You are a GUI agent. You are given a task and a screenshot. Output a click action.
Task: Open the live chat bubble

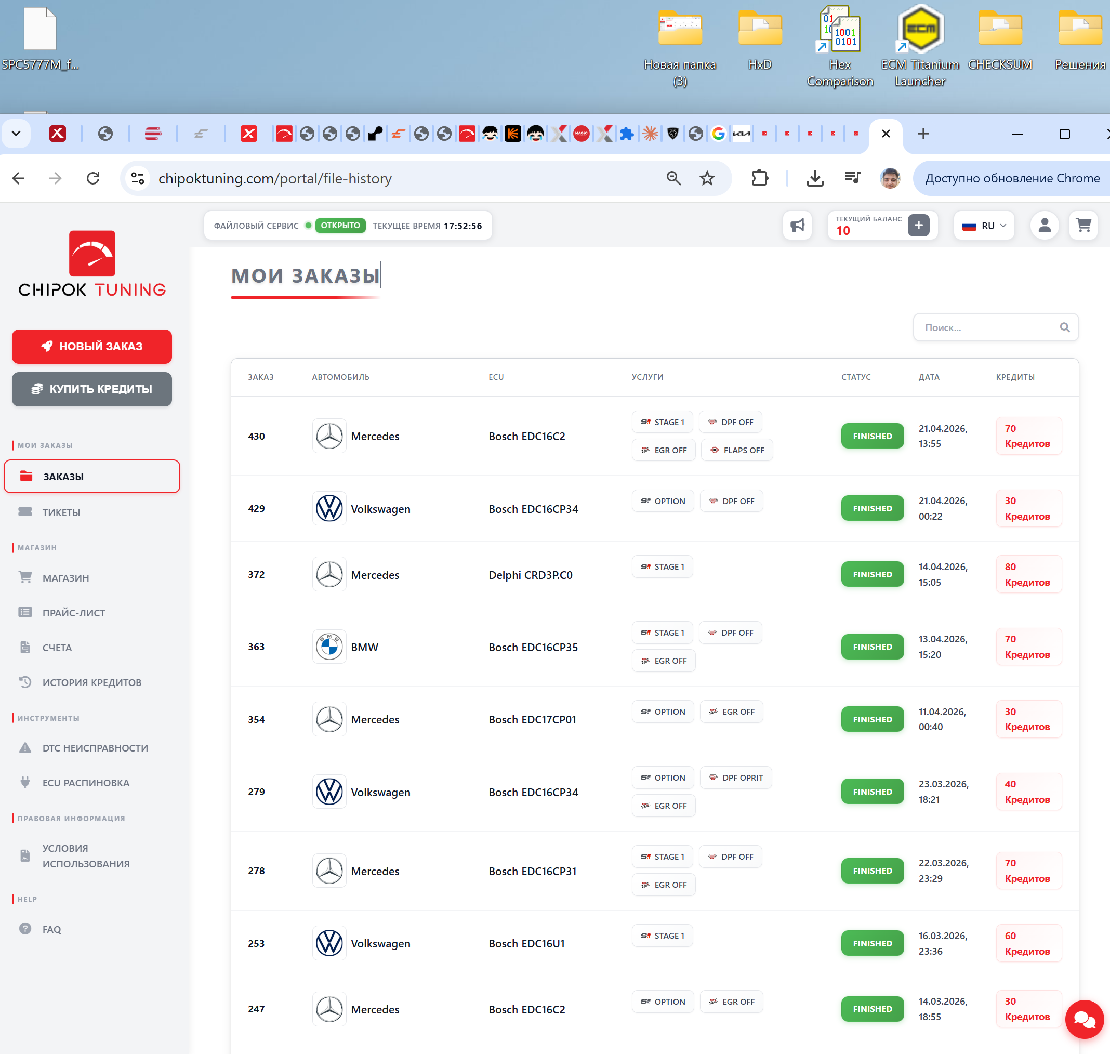coord(1084,1019)
